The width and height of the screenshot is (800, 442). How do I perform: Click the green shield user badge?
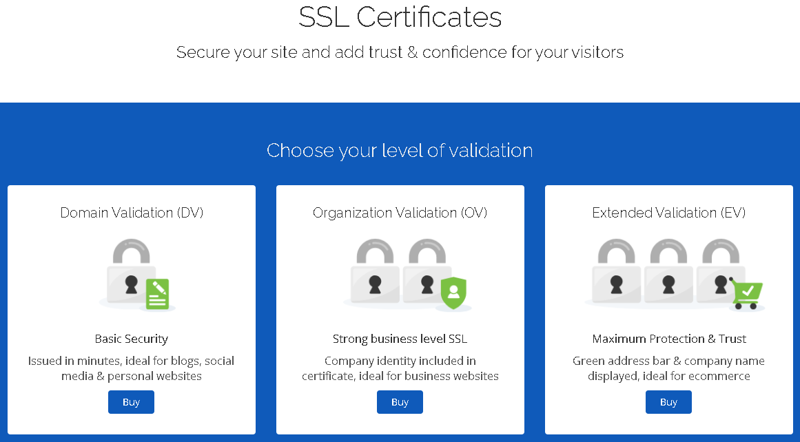coord(453,293)
